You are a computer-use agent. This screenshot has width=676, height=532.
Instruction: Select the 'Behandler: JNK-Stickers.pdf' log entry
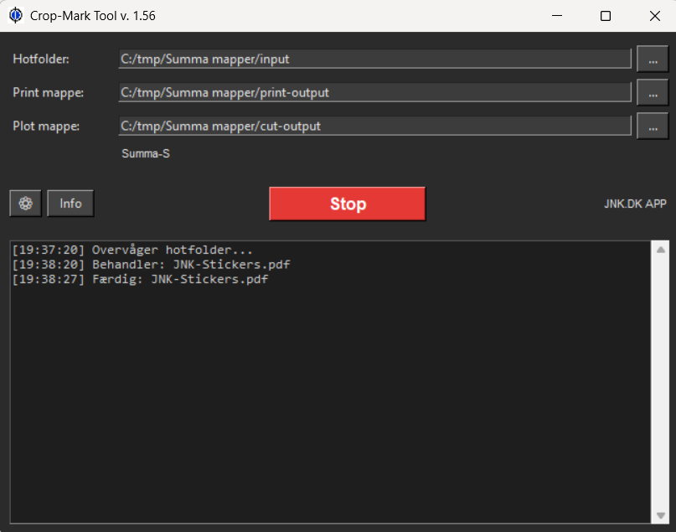[x=151, y=265]
